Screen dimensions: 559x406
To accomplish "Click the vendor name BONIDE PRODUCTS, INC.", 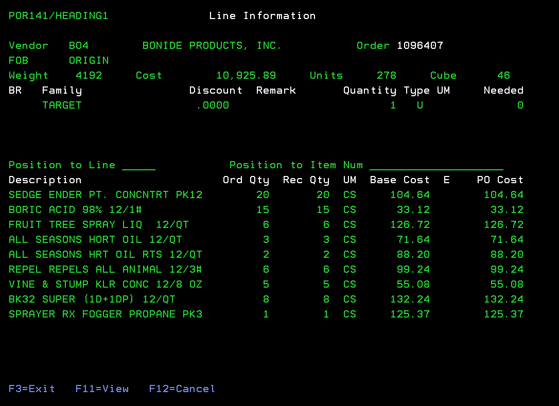I will click(212, 46).
